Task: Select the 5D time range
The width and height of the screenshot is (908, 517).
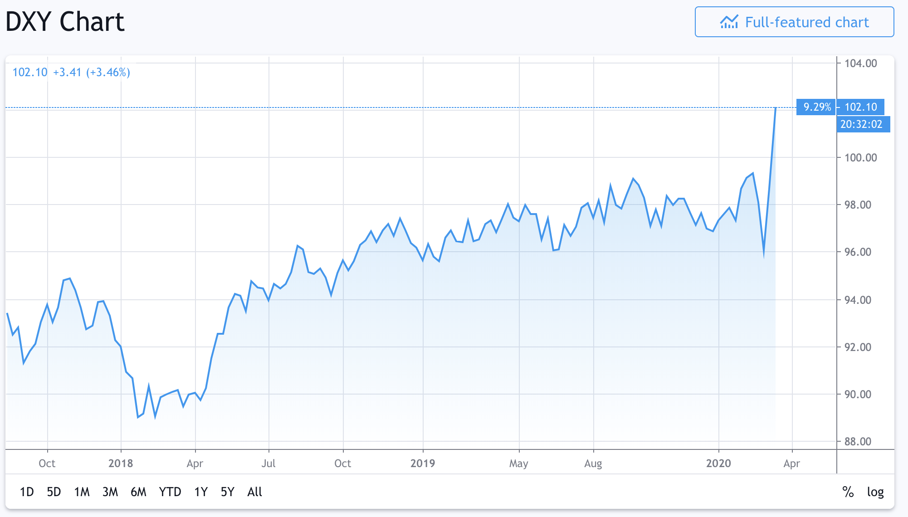Action: click(x=54, y=492)
